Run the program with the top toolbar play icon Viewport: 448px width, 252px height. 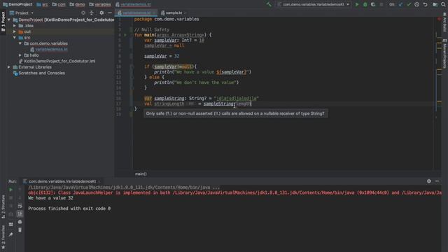click(357, 4)
